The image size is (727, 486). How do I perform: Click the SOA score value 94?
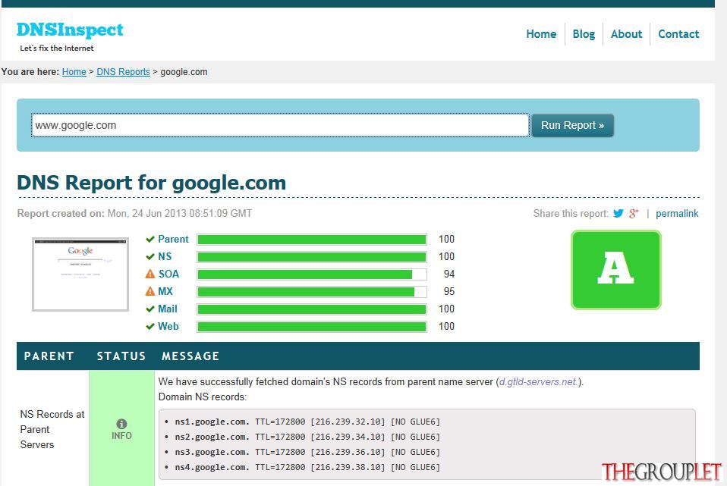[448, 274]
